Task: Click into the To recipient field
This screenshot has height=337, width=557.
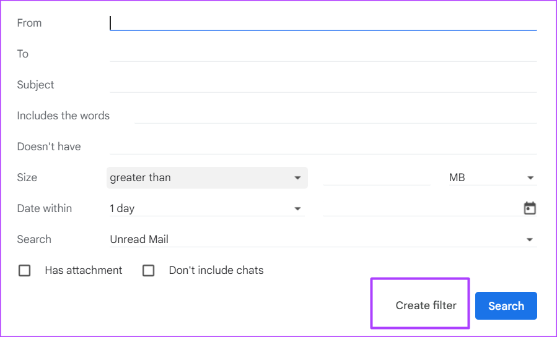Action: coord(322,54)
